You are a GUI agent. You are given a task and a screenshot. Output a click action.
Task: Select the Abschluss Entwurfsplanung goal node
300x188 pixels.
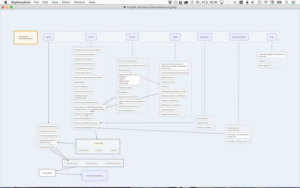point(94,176)
